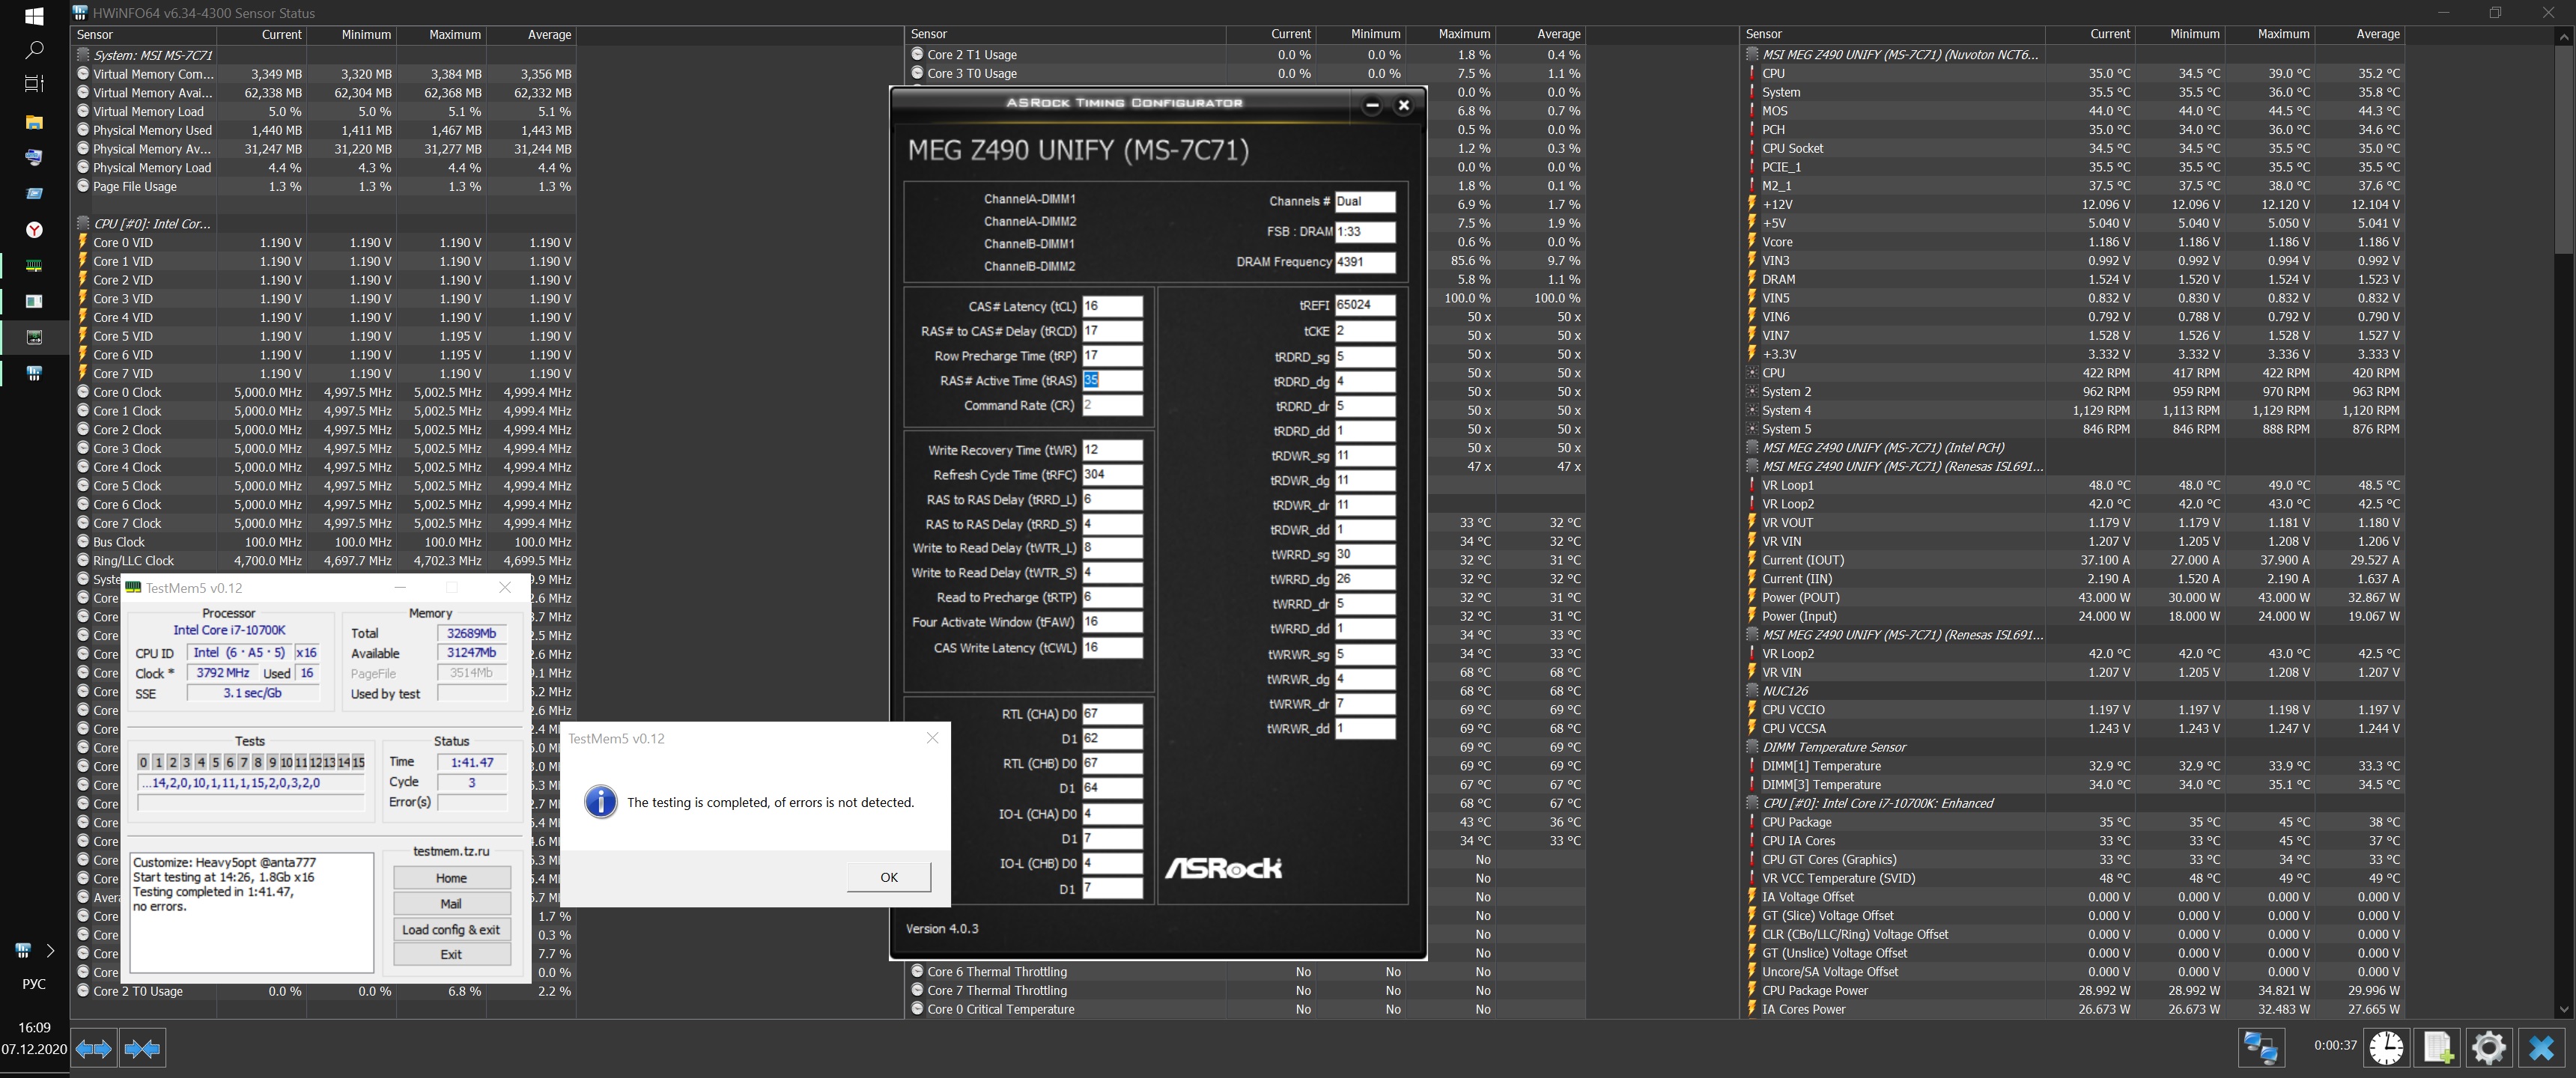Screen dimensions: 2576x1078
Task: Minimize the ASRock Timing Configurator
Action: pyautogui.click(x=1372, y=105)
